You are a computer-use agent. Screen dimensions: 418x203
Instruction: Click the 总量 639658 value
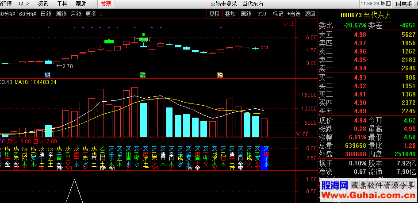tap(356, 146)
